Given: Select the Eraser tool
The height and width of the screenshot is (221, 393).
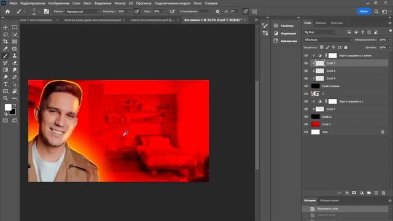Looking at the screenshot, I should pos(15,63).
